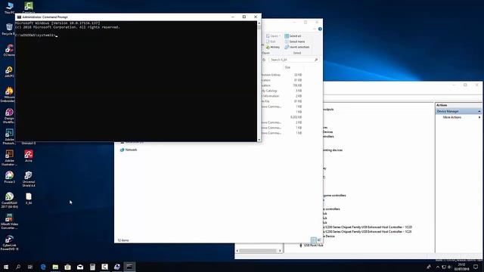Click the 5,202 KB file size entry
484x272 pixels.
(x=296, y=117)
